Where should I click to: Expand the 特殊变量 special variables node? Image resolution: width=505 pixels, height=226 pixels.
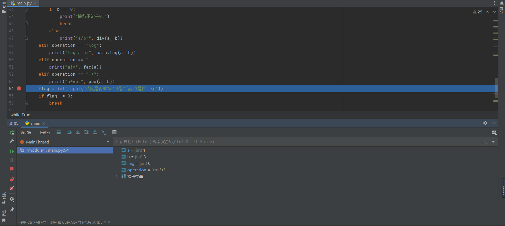pyautogui.click(x=117, y=176)
